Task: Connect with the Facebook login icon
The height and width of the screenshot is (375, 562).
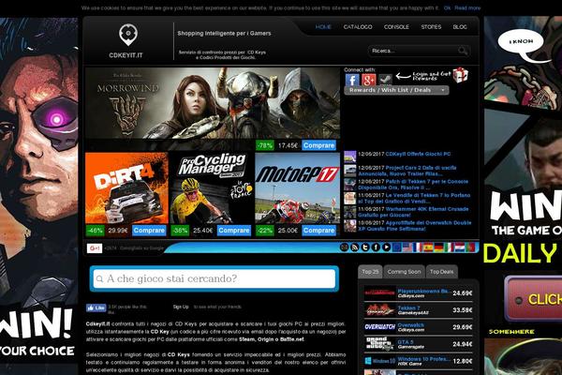Action: click(x=352, y=80)
